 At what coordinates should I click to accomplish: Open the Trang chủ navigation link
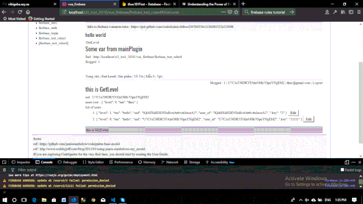click(92, 76)
